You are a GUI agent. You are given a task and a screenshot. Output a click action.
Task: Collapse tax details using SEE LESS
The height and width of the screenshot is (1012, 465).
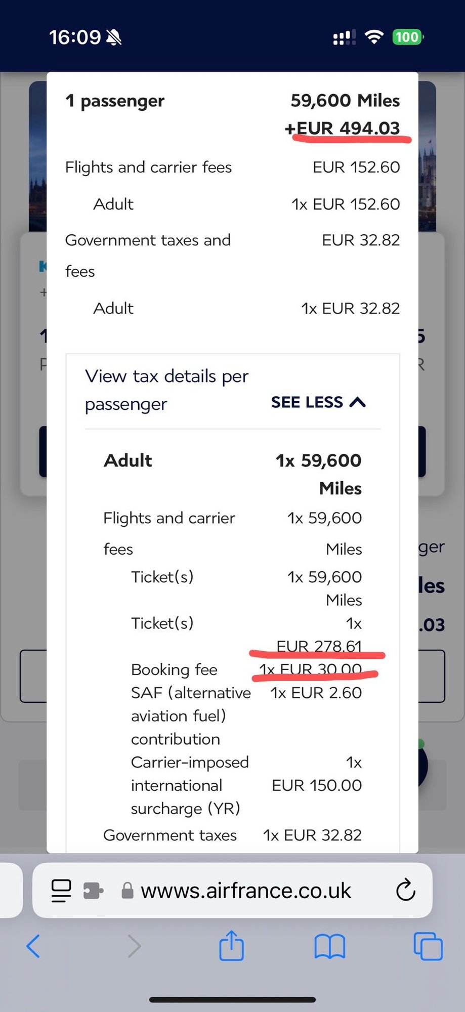(307, 402)
